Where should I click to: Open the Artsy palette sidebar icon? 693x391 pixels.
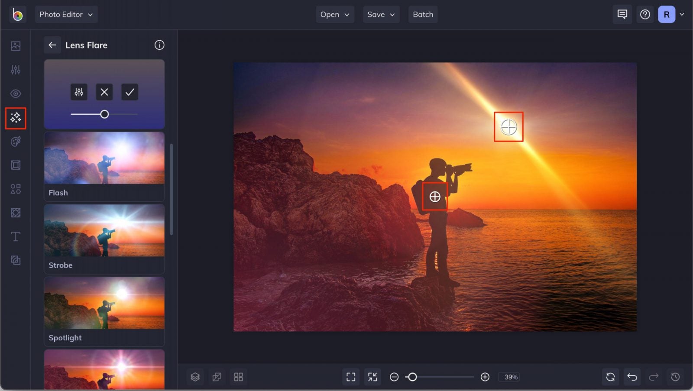click(x=16, y=142)
